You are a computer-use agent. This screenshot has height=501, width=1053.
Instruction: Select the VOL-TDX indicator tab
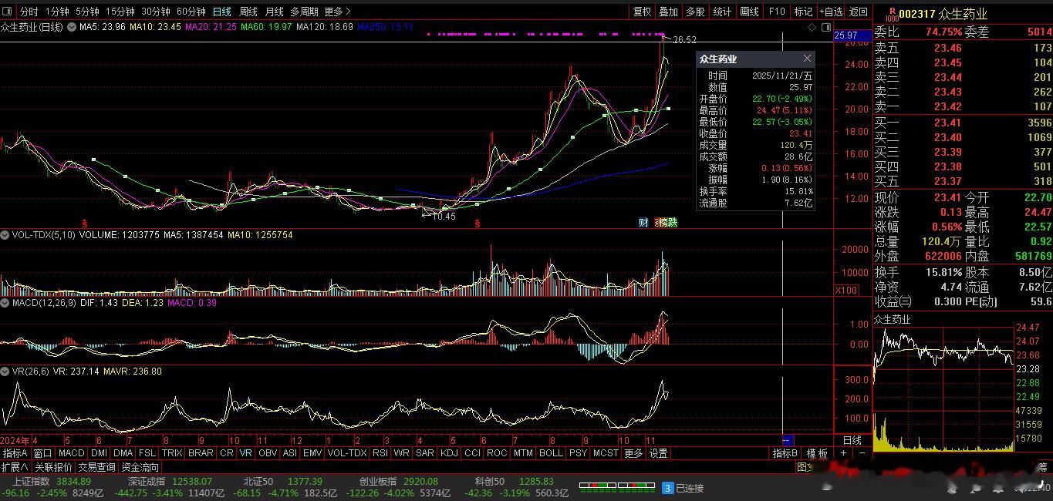[346, 453]
